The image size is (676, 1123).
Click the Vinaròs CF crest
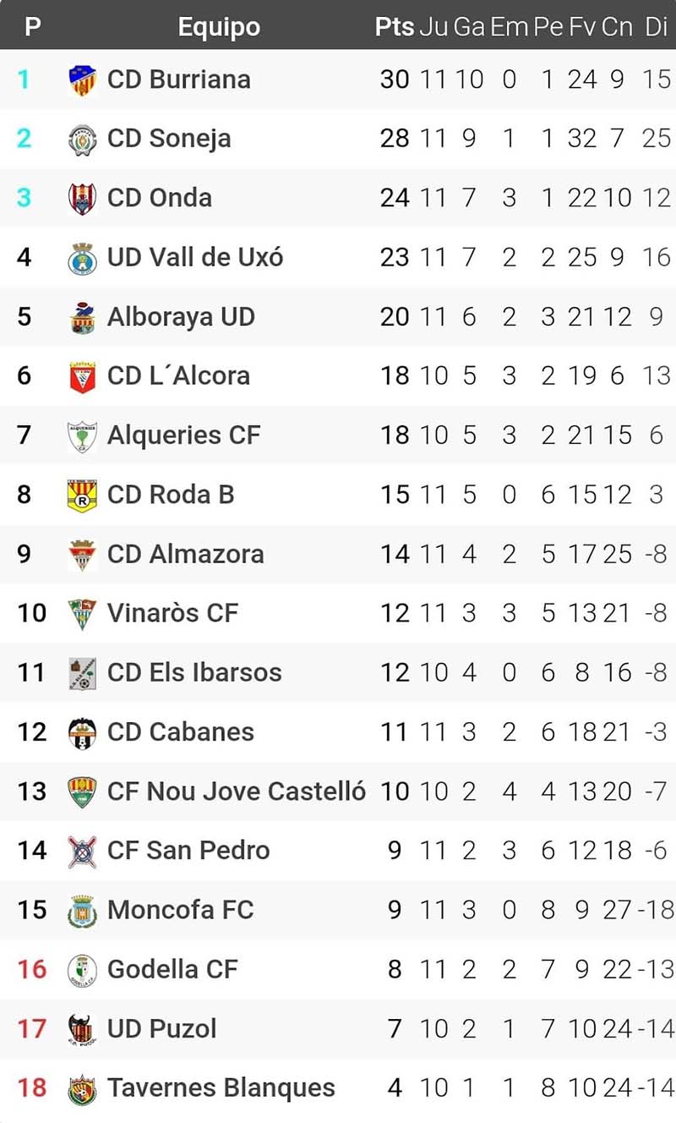82,614
